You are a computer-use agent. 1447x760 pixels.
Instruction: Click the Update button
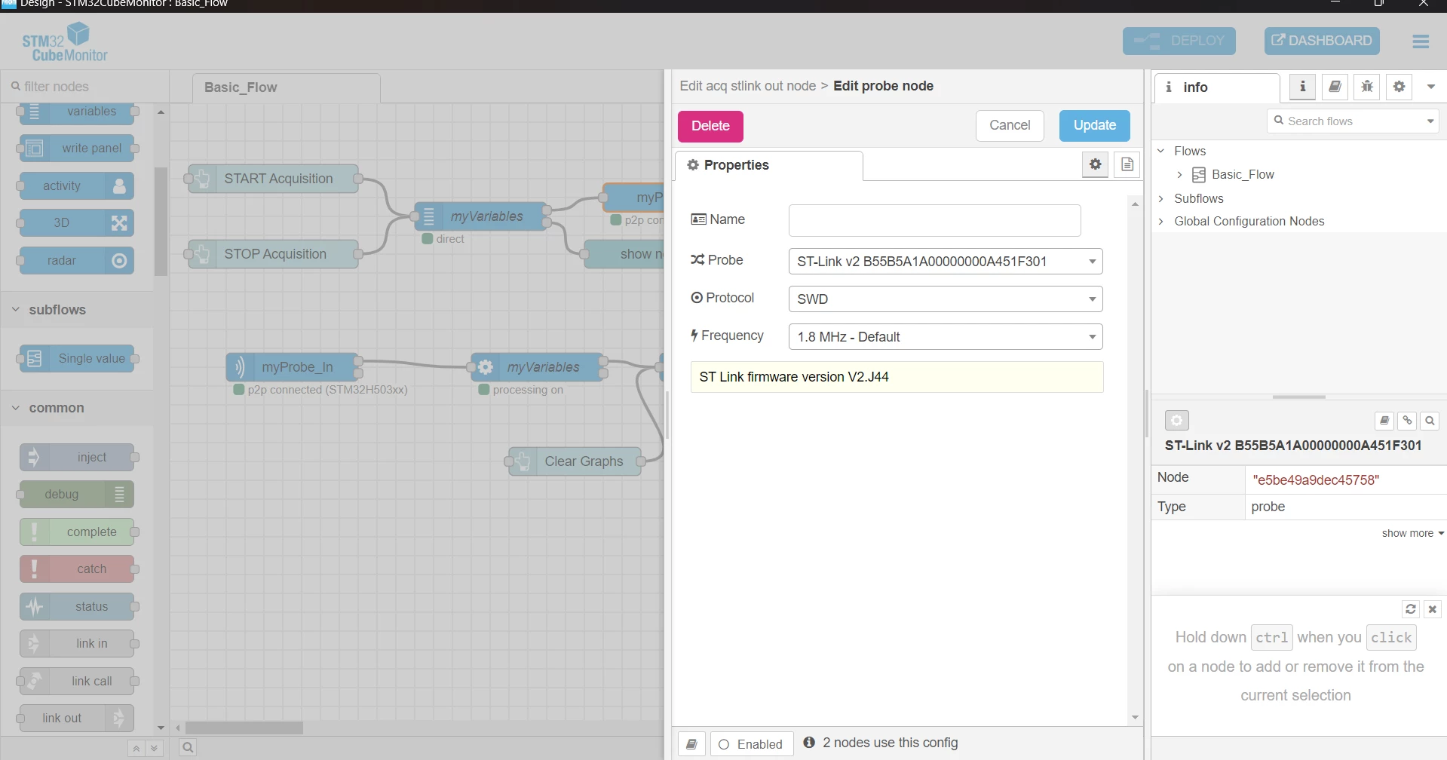(1094, 126)
